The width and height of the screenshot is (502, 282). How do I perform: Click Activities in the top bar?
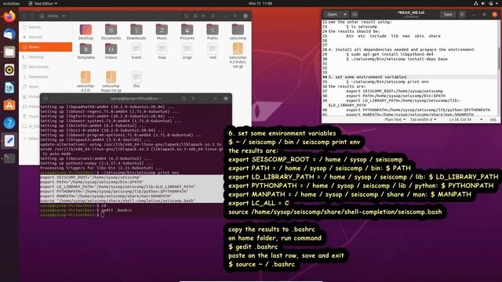(11, 3)
